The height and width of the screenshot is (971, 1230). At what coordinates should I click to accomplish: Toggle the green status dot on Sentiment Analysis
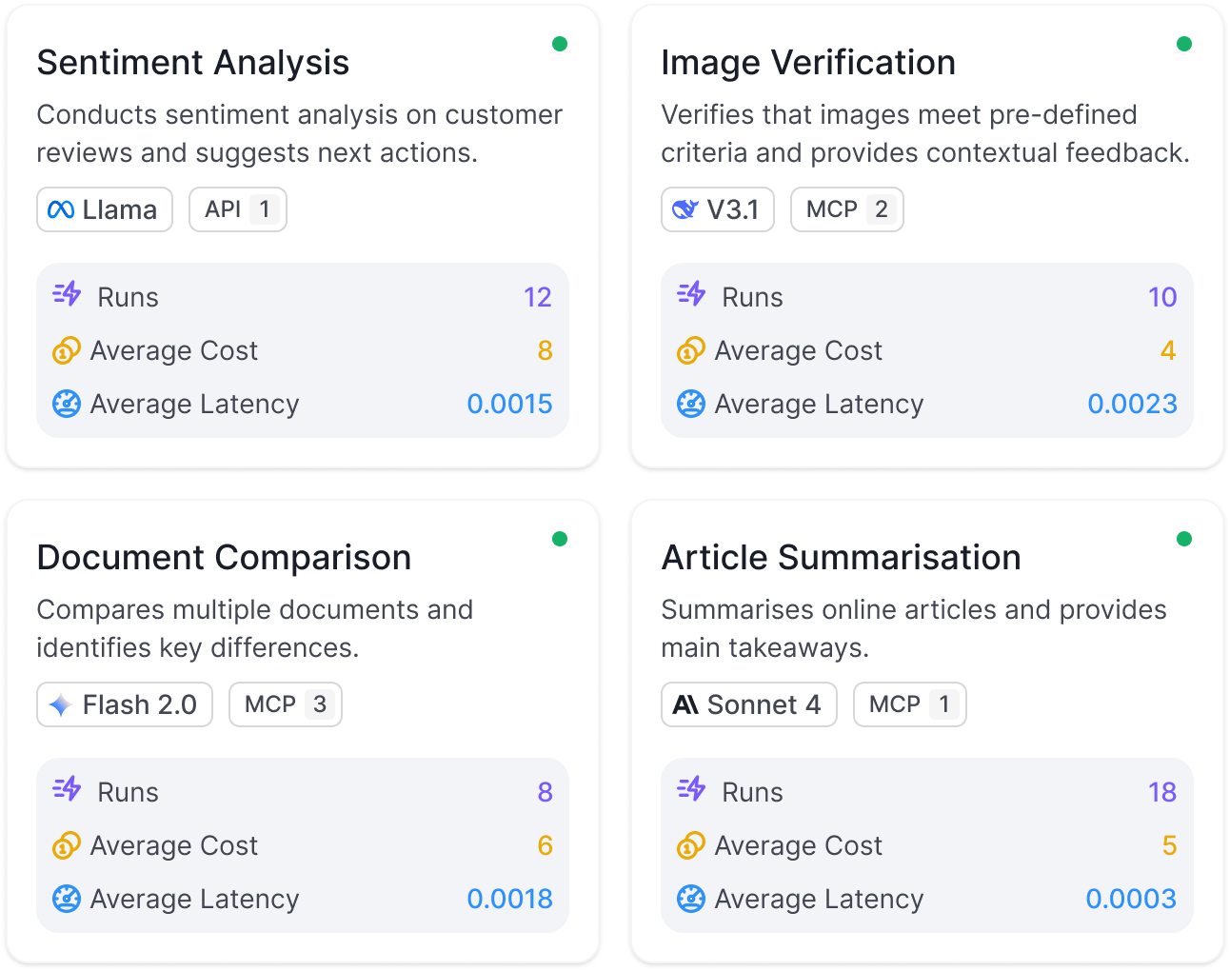tap(560, 44)
